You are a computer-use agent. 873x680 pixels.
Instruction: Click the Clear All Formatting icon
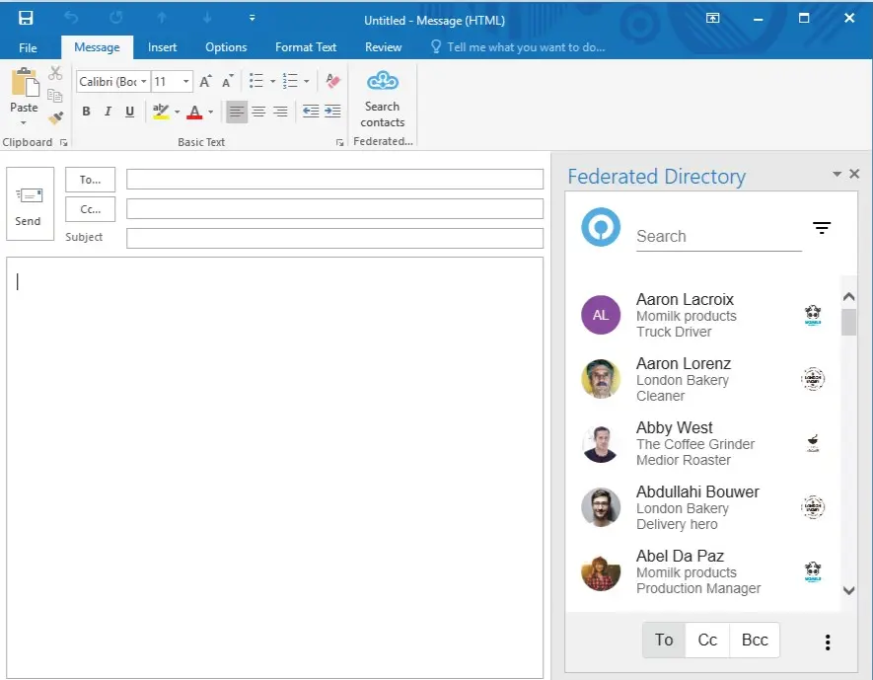point(332,80)
